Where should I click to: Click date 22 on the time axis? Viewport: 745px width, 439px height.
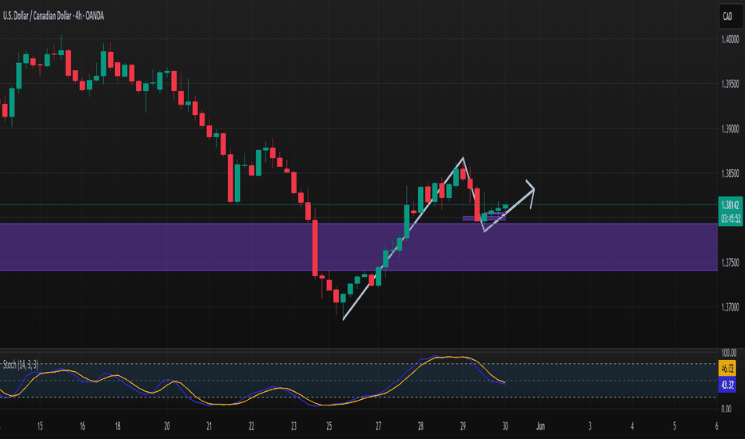tap(251, 426)
